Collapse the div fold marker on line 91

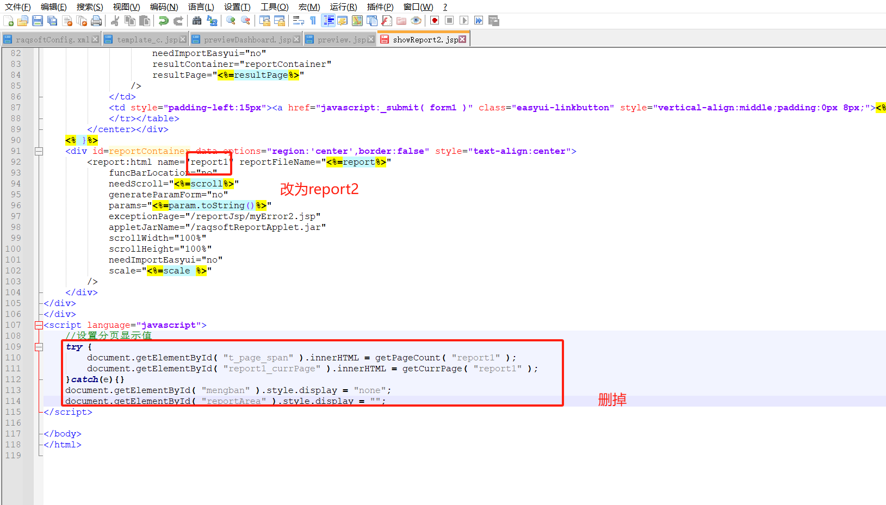pos(39,151)
